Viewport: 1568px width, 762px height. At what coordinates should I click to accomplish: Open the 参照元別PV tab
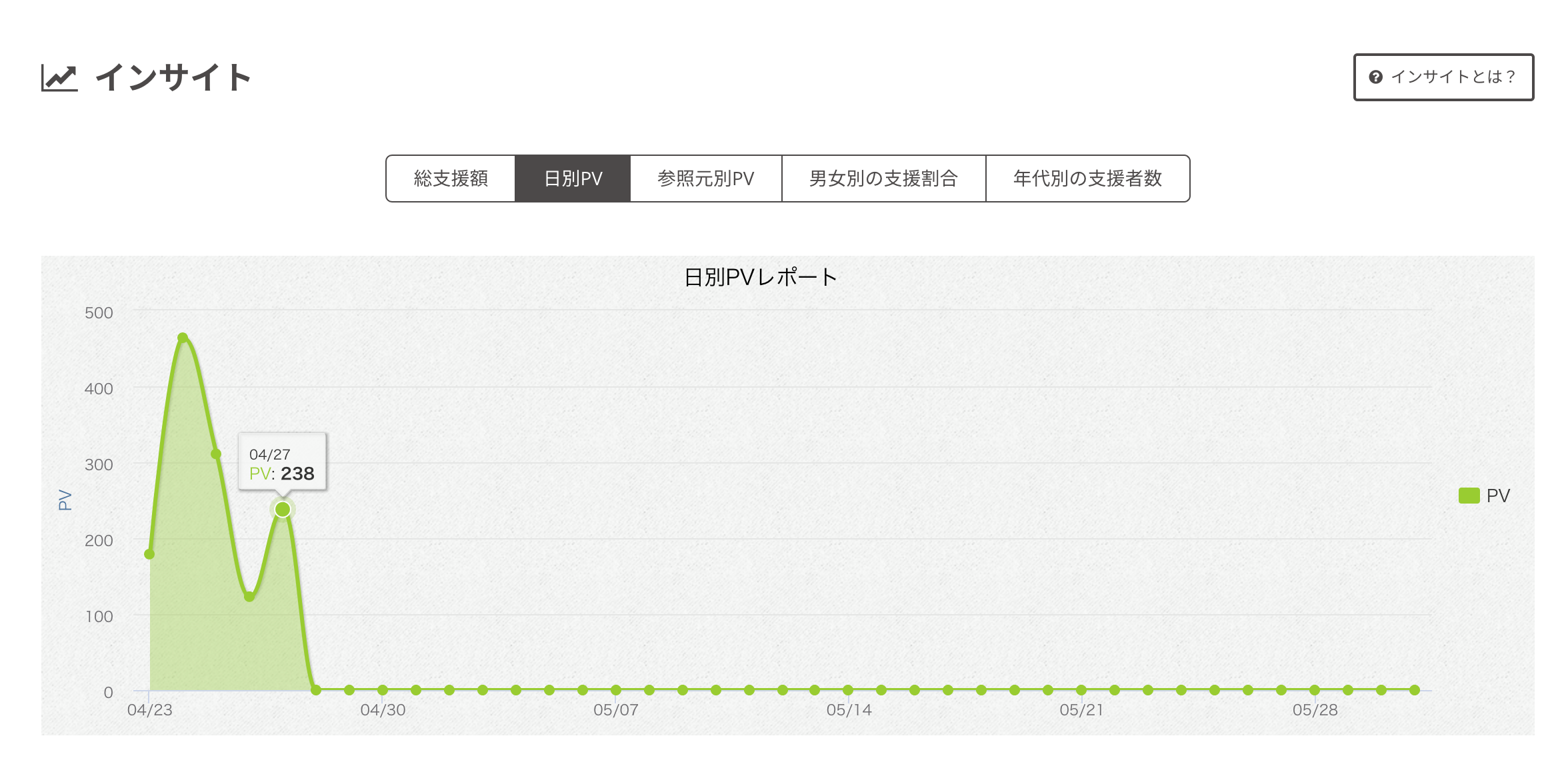click(x=705, y=179)
